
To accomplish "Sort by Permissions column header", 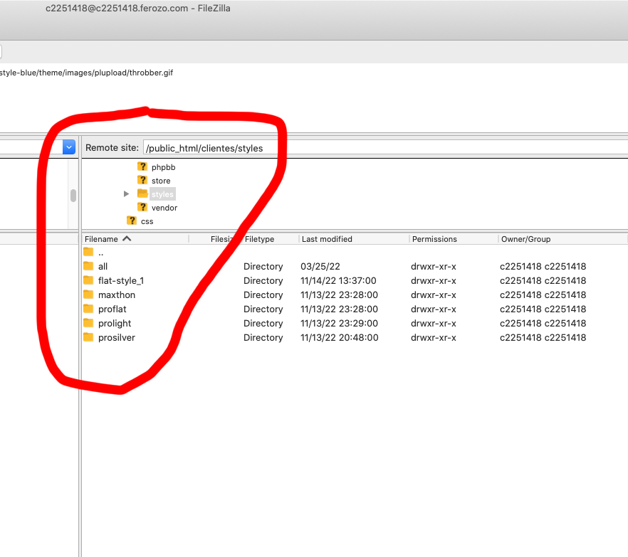I will (434, 239).
